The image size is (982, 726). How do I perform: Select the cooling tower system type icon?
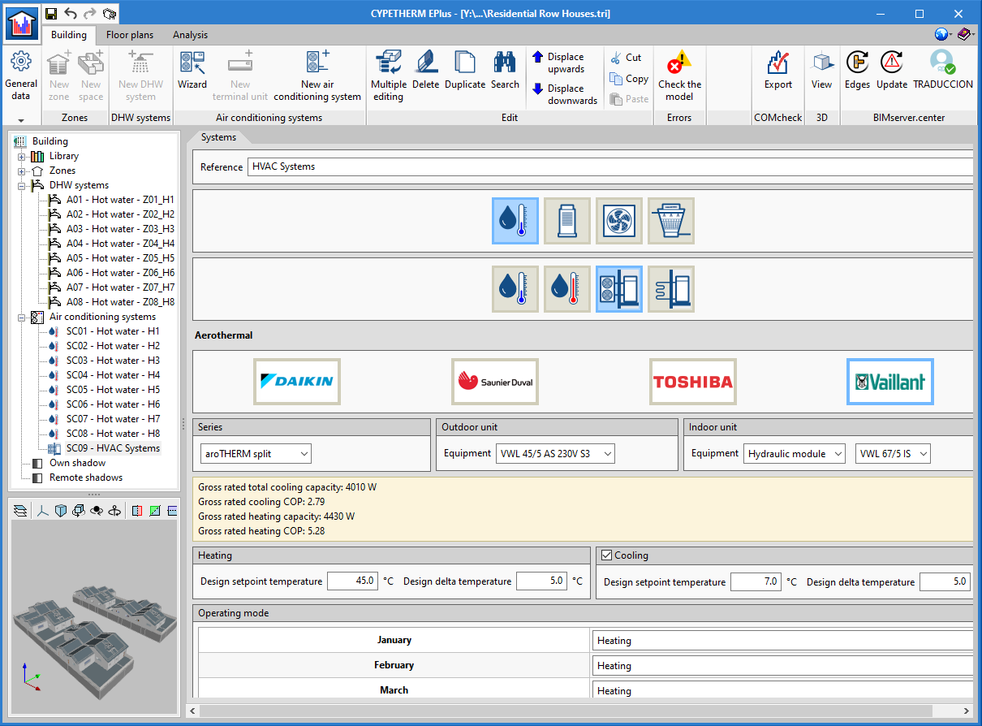[x=671, y=221]
